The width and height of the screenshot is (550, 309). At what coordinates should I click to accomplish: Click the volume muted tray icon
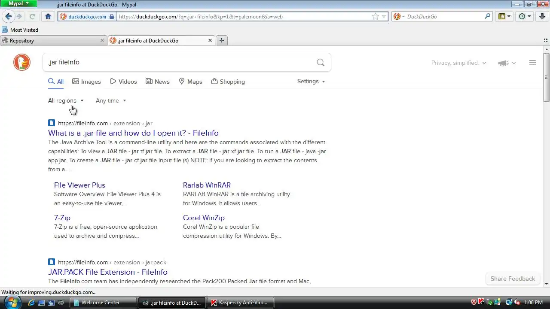click(x=517, y=303)
